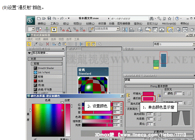This screenshot has width=195, height=140.
Task: Click the red X delete selected icon
Action: [x=47, y=44]
